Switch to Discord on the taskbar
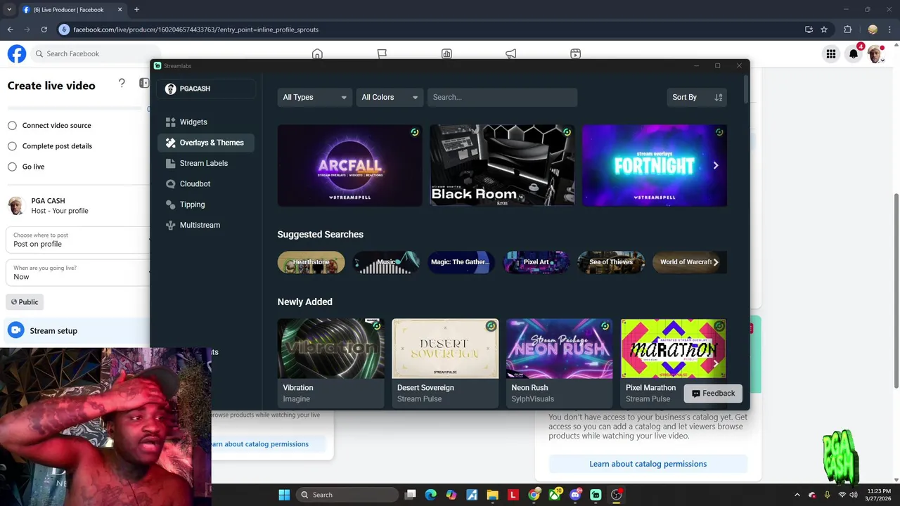Screen dimensions: 900x506 575,495
